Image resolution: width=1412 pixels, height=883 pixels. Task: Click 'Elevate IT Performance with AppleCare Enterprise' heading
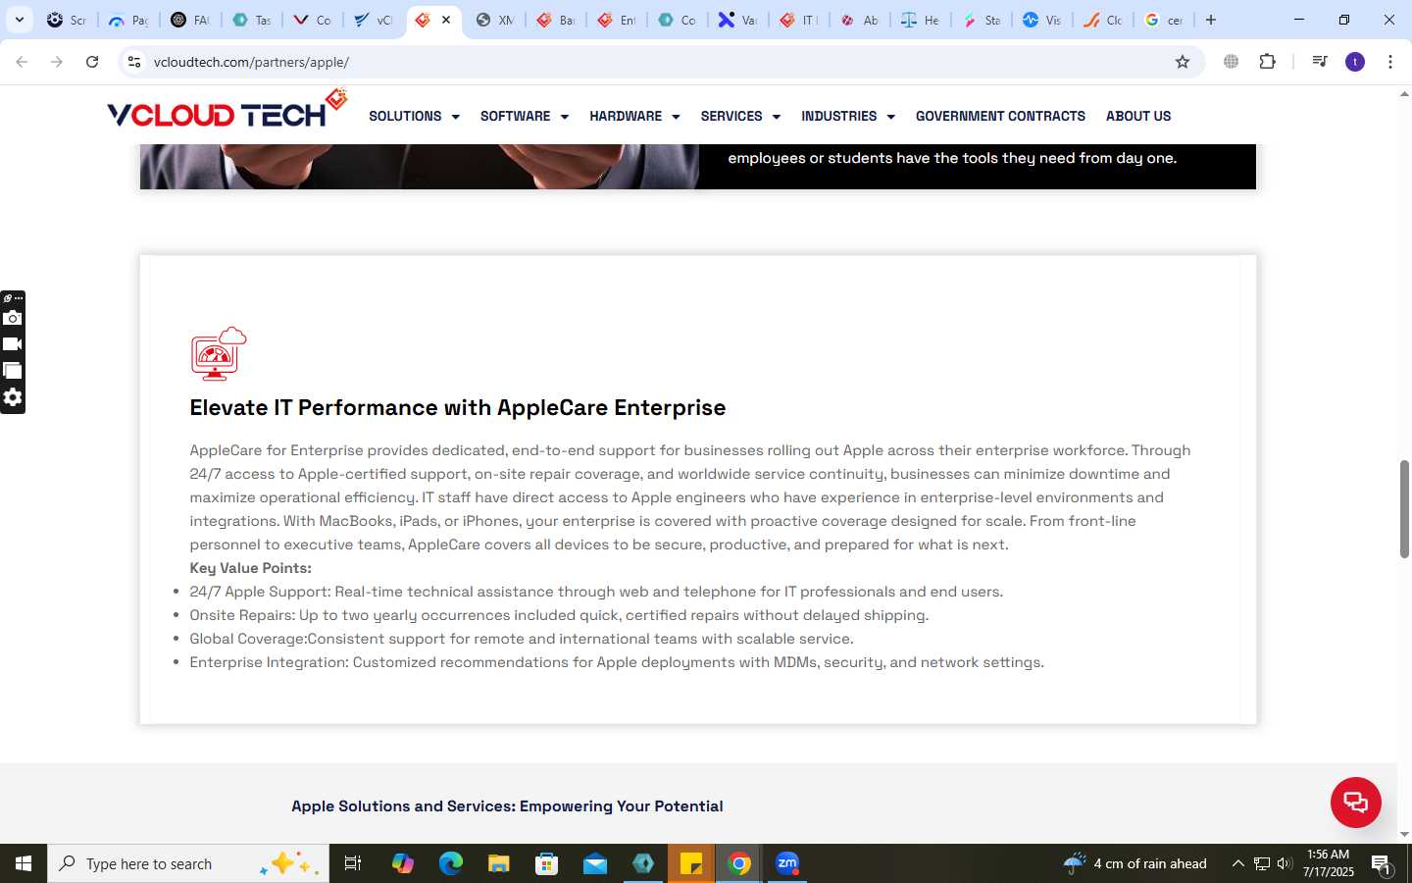tap(458, 407)
